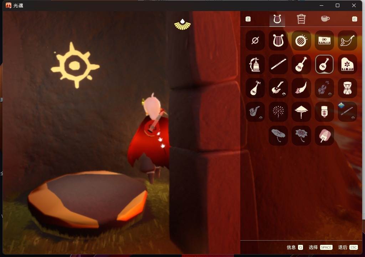The image size is (365, 257).
Task: Choose the cylindrical lamp item with red pattern
Action: pos(324,112)
